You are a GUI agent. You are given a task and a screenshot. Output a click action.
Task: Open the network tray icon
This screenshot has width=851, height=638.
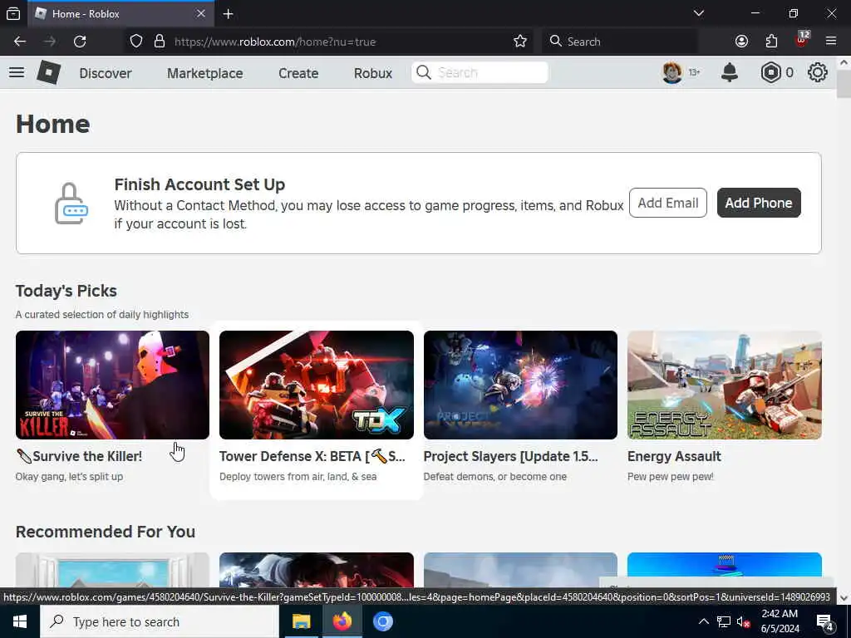724,621
